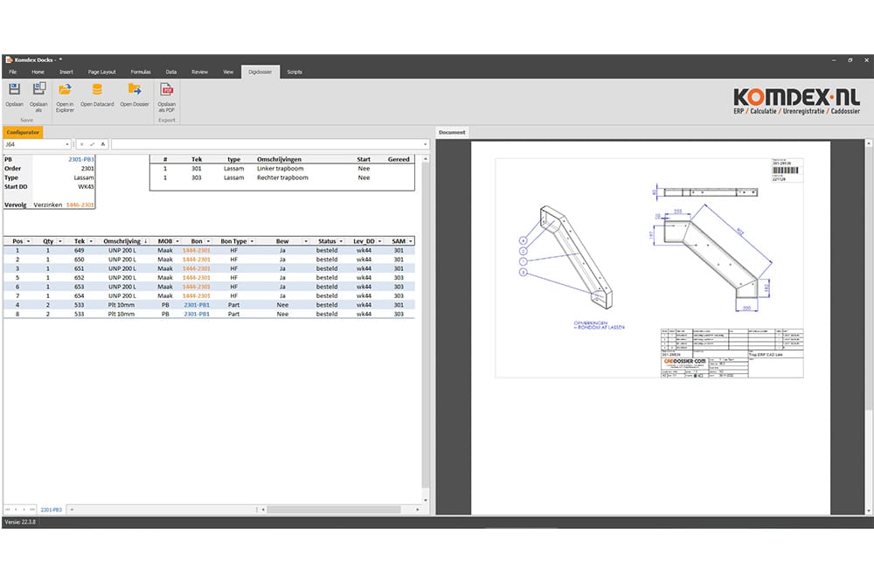Open the Bon column filter dropdown
The width and height of the screenshot is (874, 583).
click(x=209, y=241)
